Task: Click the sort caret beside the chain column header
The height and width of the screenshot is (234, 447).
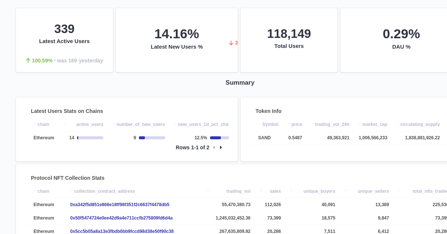Action: click(x=36, y=123)
